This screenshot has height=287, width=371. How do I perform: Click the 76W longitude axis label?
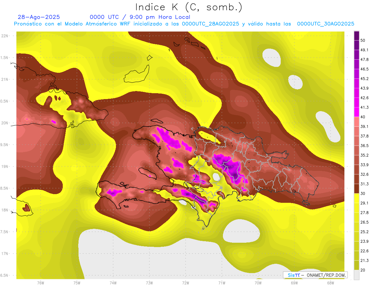(41, 283)
